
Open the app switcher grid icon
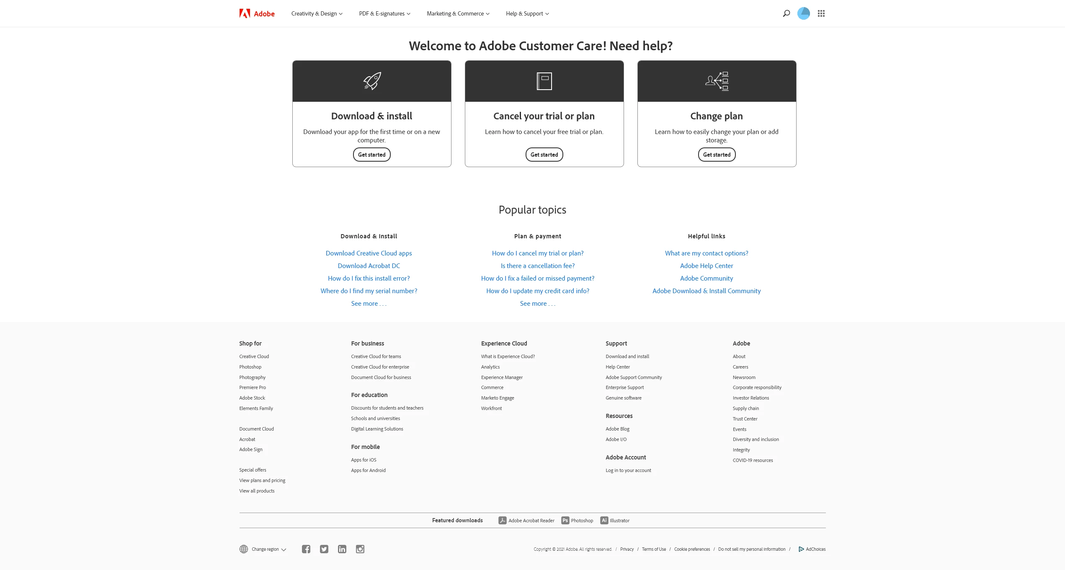tap(821, 13)
